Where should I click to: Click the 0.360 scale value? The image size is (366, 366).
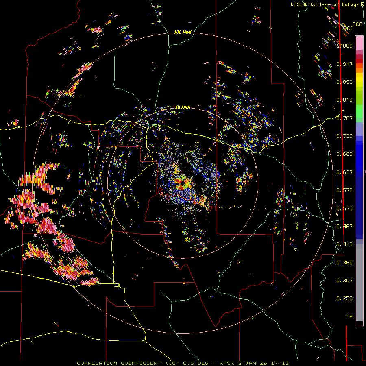[344, 263]
